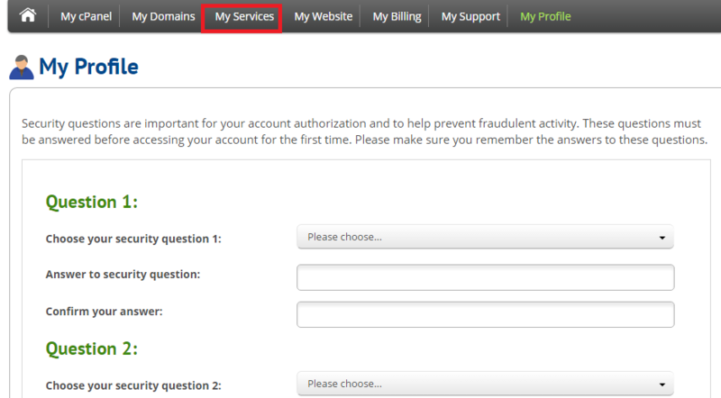Select the highlighted My Services tab

[x=244, y=16]
